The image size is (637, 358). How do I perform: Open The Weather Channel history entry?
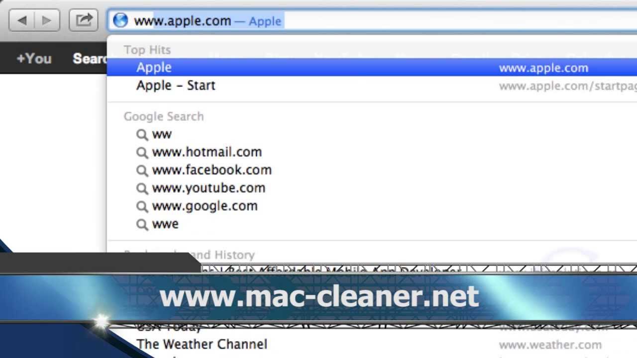(372, 344)
